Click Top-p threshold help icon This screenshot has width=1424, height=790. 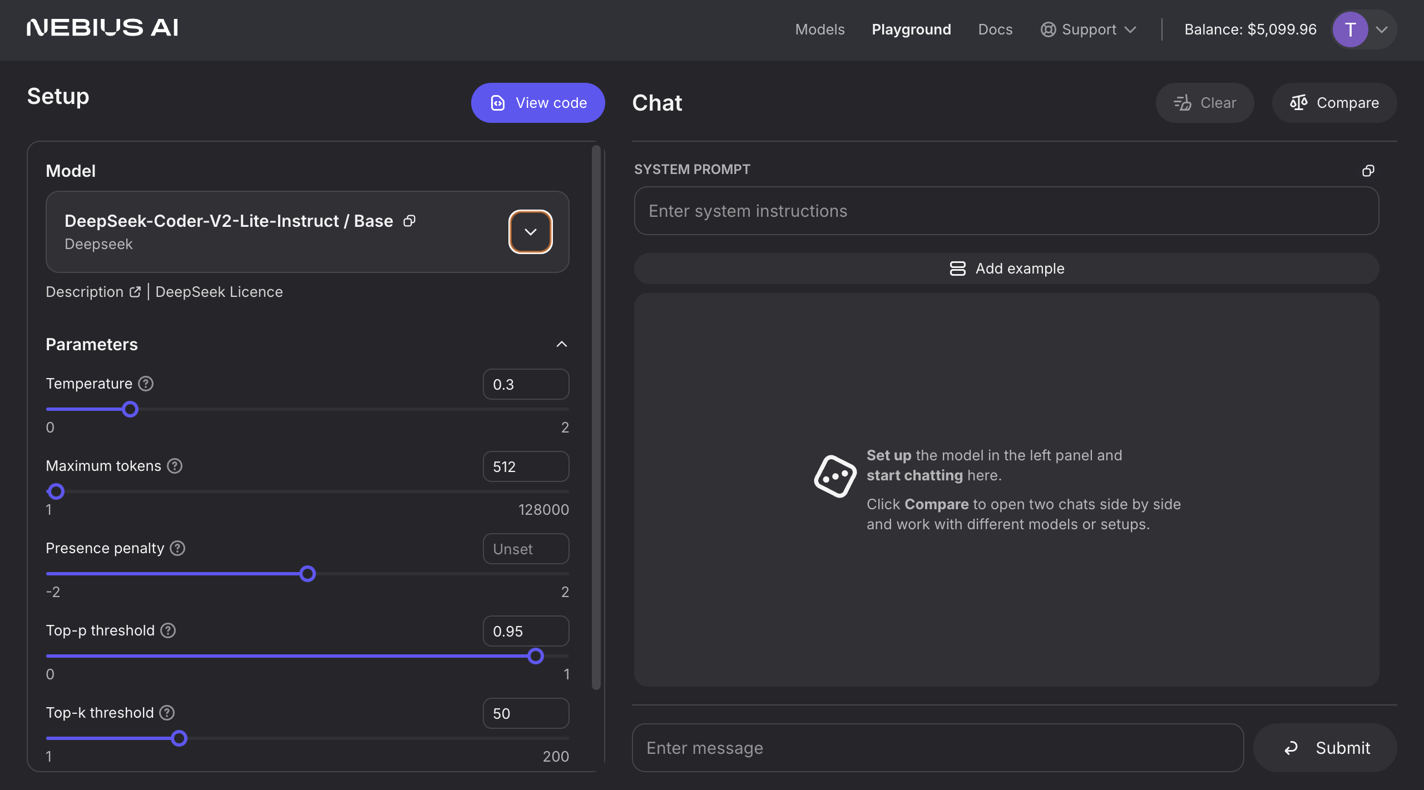coord(168,630)
